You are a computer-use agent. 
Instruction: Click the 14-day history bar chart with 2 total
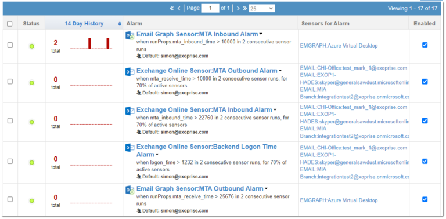91,43
